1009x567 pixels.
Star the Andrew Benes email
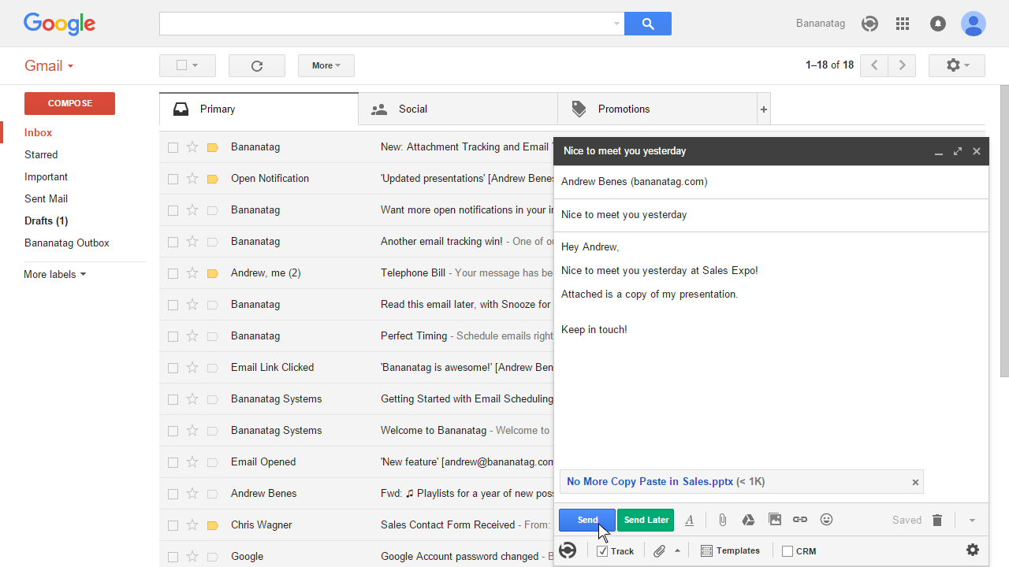(x=192, y=494)
